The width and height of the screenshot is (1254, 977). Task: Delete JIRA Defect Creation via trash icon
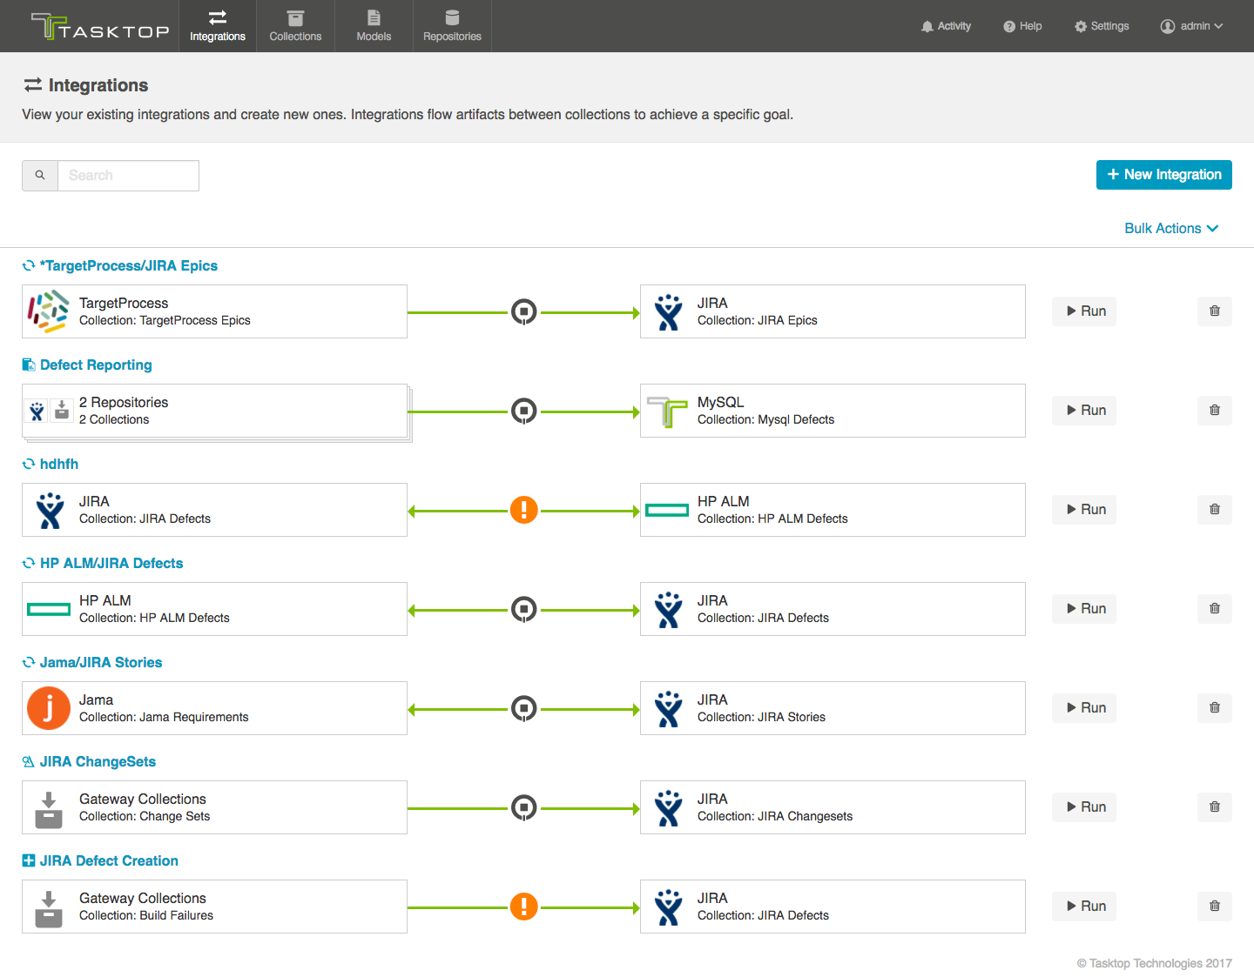coord(1215,907)
